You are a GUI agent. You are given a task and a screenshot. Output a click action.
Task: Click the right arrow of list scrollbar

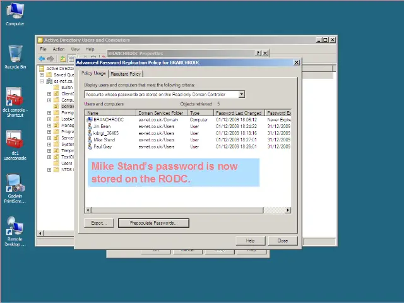click(288, 210)
